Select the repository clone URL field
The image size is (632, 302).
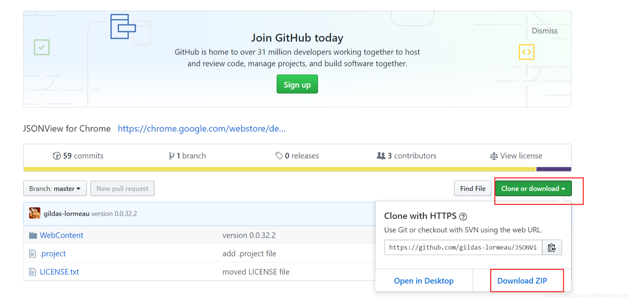[x=463, y=247]
